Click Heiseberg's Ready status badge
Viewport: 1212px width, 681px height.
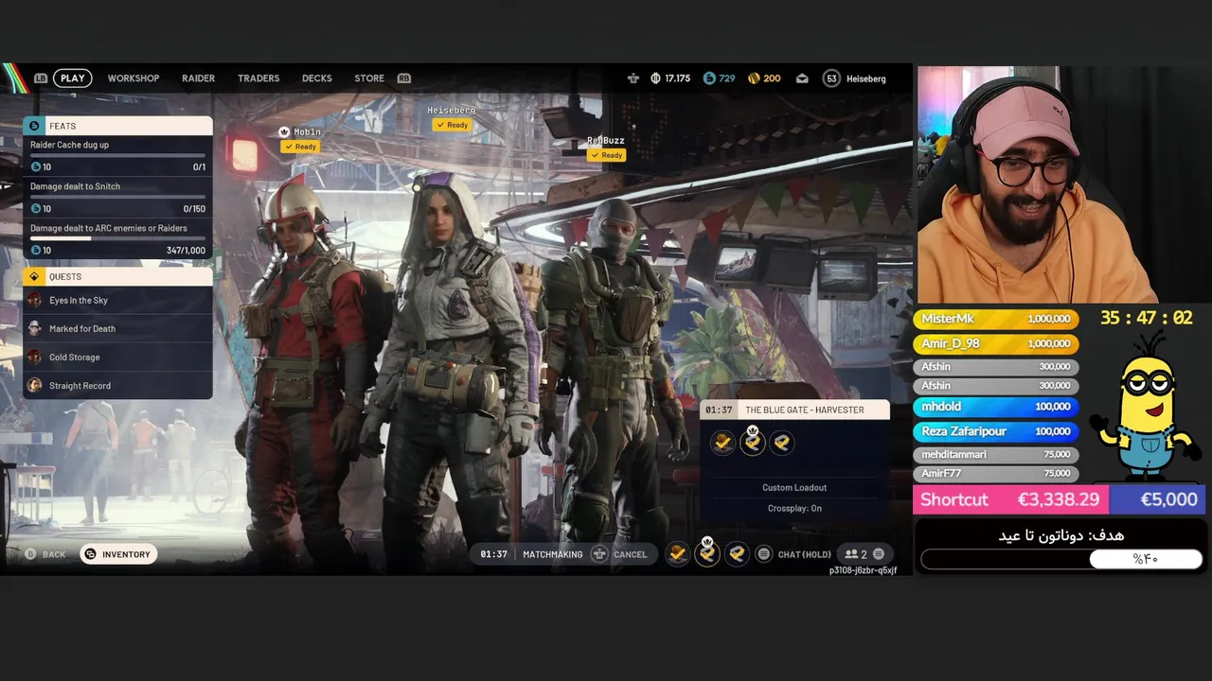[x=452, y=125]
